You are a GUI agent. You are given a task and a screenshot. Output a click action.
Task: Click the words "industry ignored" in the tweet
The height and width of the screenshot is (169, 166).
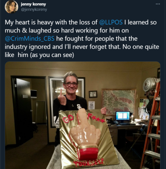point(28,47)
